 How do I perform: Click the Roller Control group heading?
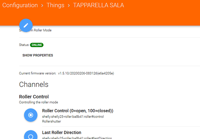point(34,97)
